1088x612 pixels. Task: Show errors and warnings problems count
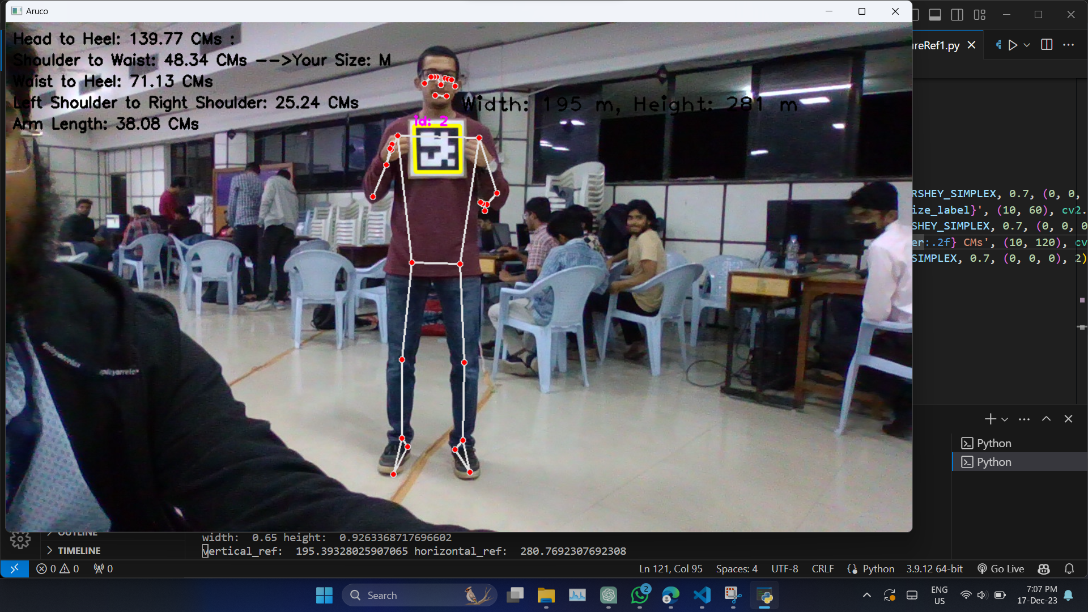pos(58,568)
